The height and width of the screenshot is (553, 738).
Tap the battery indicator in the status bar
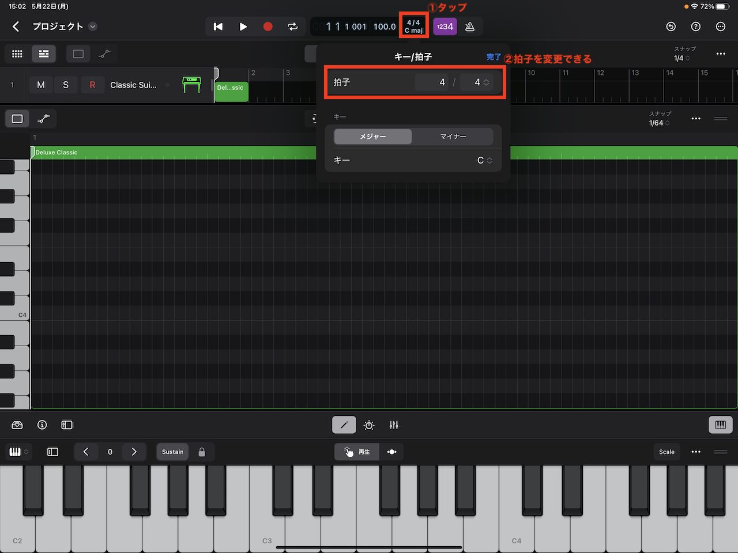click(722, 6)
